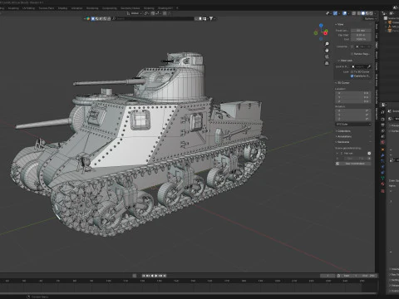The width and height of the screenshot is (399, 299).
Task: Open Modifier properties wrench icon
Action: [x=382, y=155]
